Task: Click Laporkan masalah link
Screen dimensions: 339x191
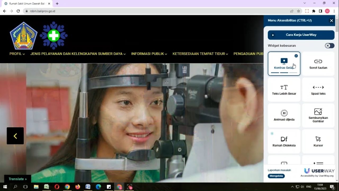Action: pyautogui.click(x=279, y=170)
